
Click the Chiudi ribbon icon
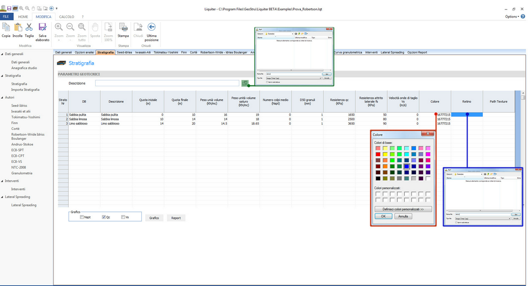(138, 28)
